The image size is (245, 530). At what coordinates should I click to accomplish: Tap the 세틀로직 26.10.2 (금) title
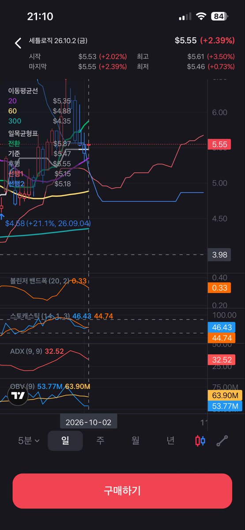pyautogui.click(x=58, y=41)
